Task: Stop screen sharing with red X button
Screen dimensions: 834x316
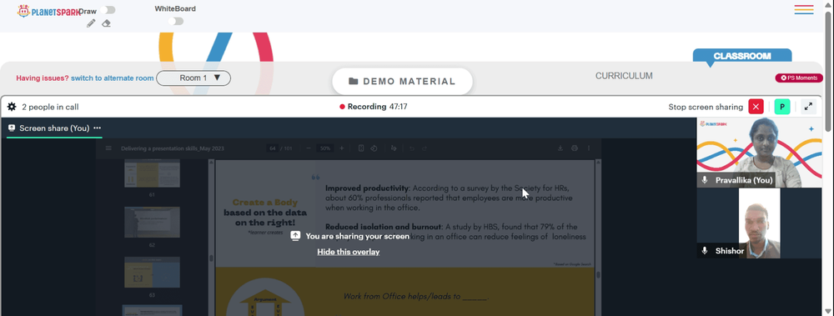Action: coord(756,107)
